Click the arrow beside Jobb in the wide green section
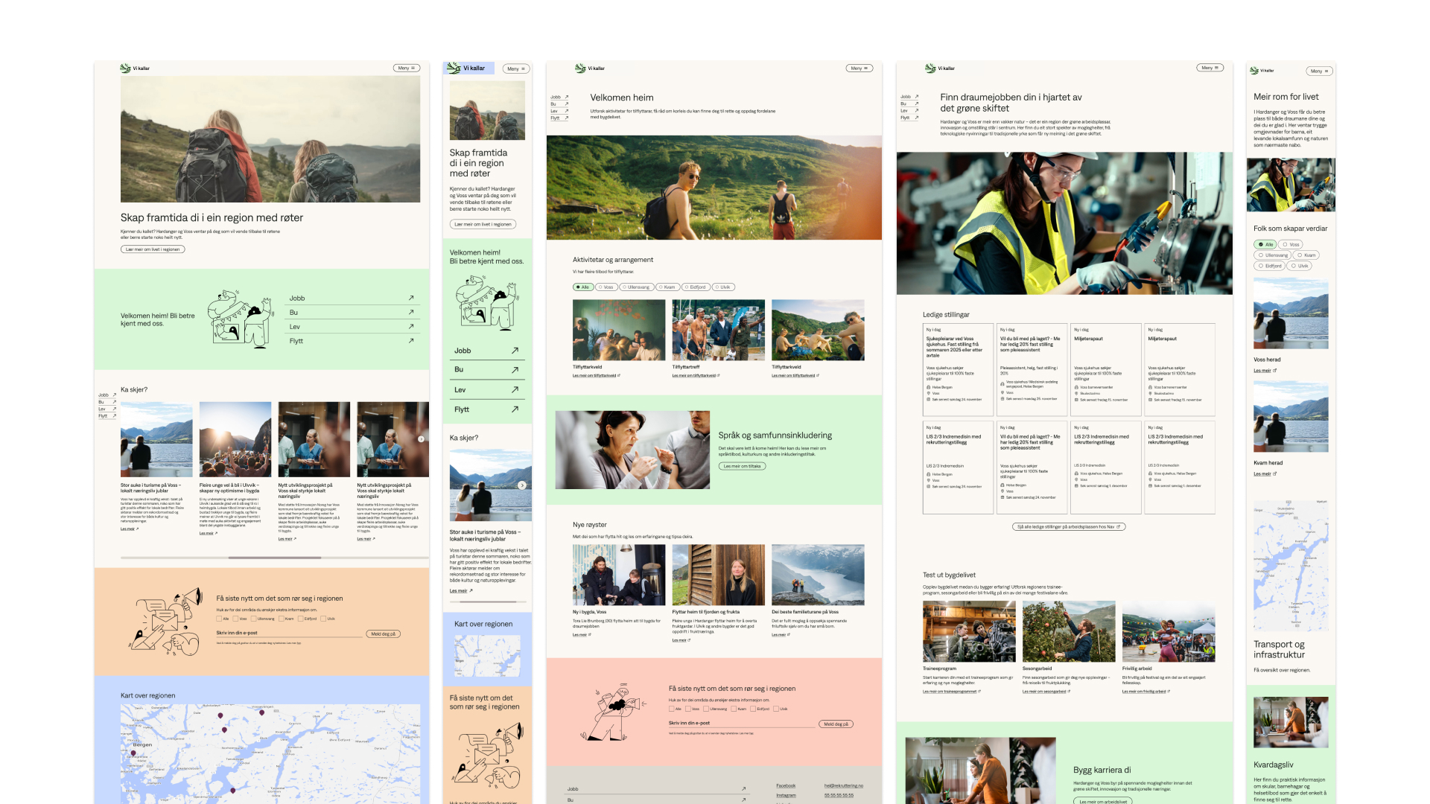1430x804 pixels. pyautogui.click(x=410, y=298)
